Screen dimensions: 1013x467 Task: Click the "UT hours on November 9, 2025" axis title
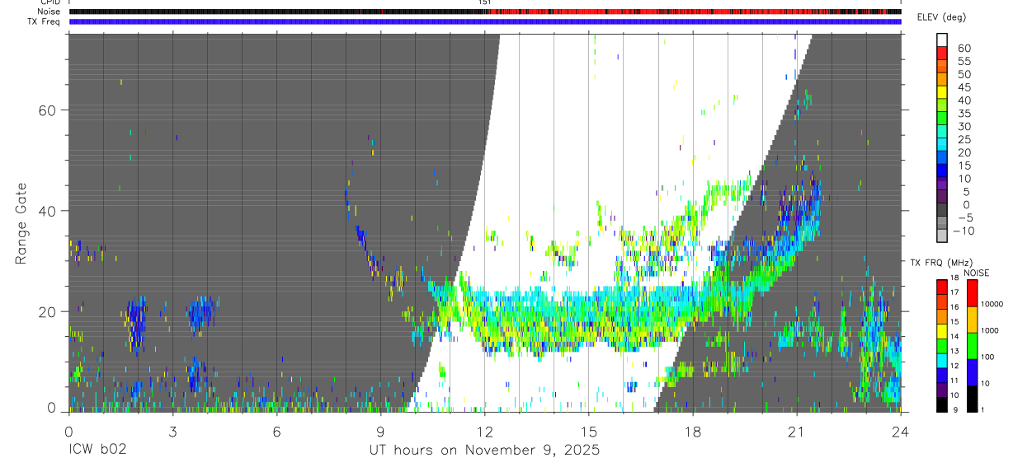point(484,451)
